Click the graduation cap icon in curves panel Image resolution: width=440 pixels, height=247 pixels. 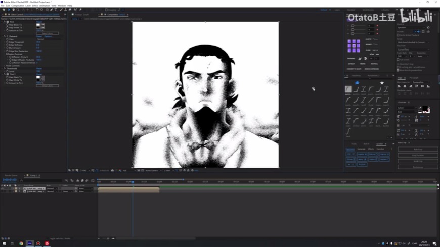click(x=357, y=83)
